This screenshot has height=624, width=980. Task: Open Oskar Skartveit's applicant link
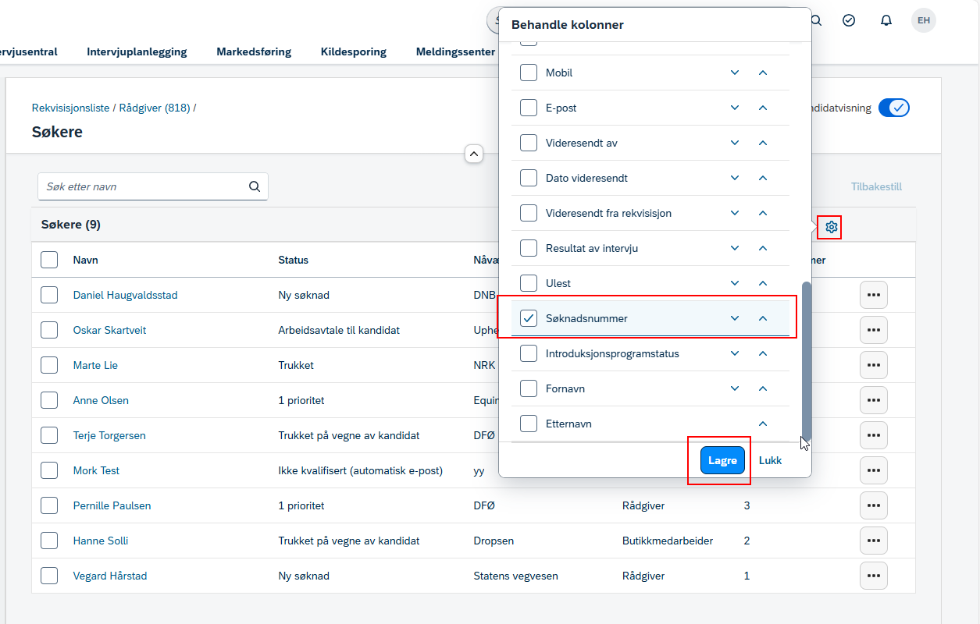coord(109,330)
